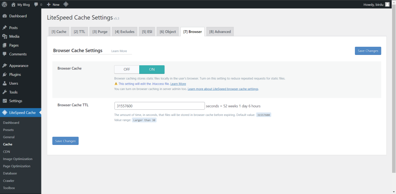Image resolution: width=396 pixels, height=194 pixels.
Task: Open Database submenu item
Action: click(x=10, y=174)
